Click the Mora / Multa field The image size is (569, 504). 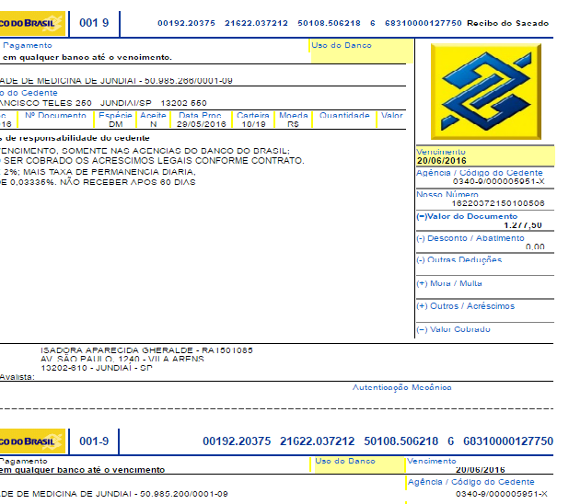484,289
